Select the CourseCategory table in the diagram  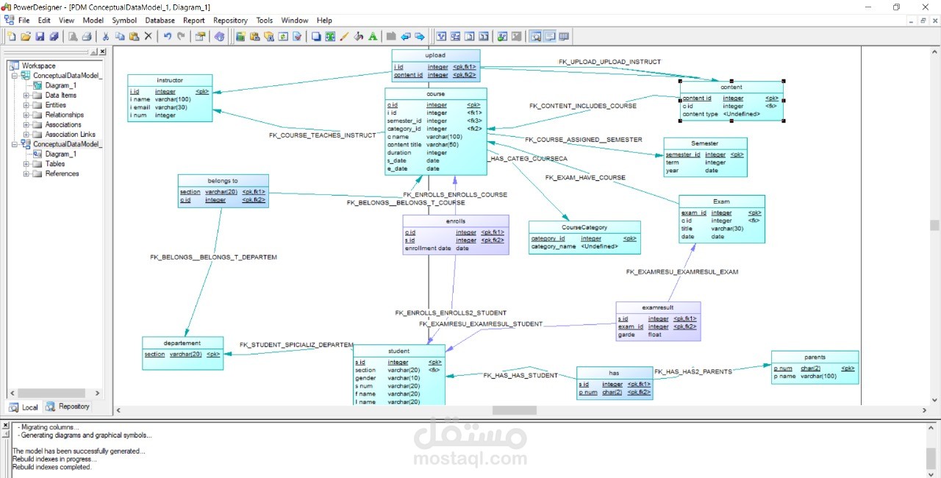pyautogui.click(x=584, y=238)
